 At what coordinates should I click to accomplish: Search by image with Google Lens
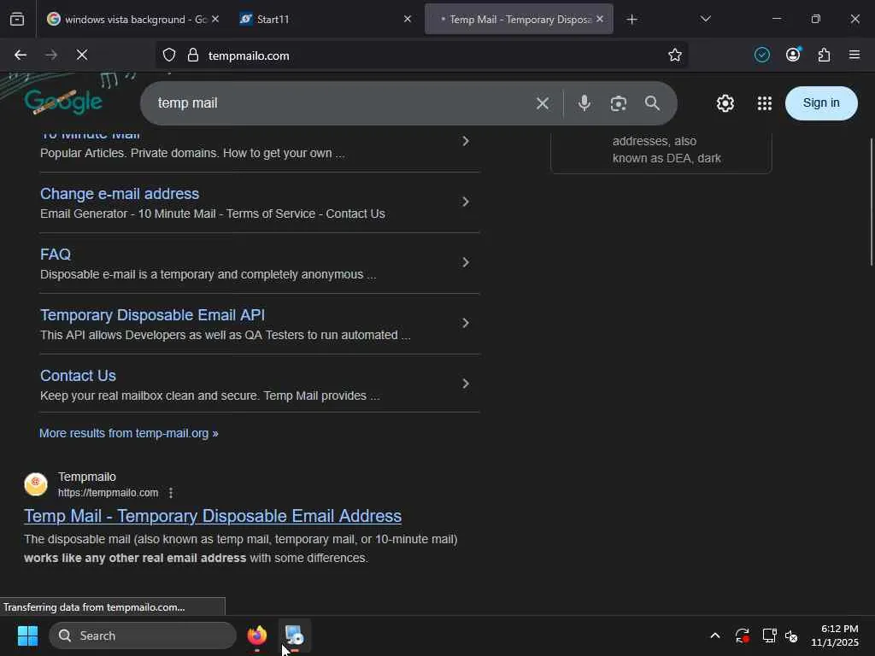pos(619,103)
